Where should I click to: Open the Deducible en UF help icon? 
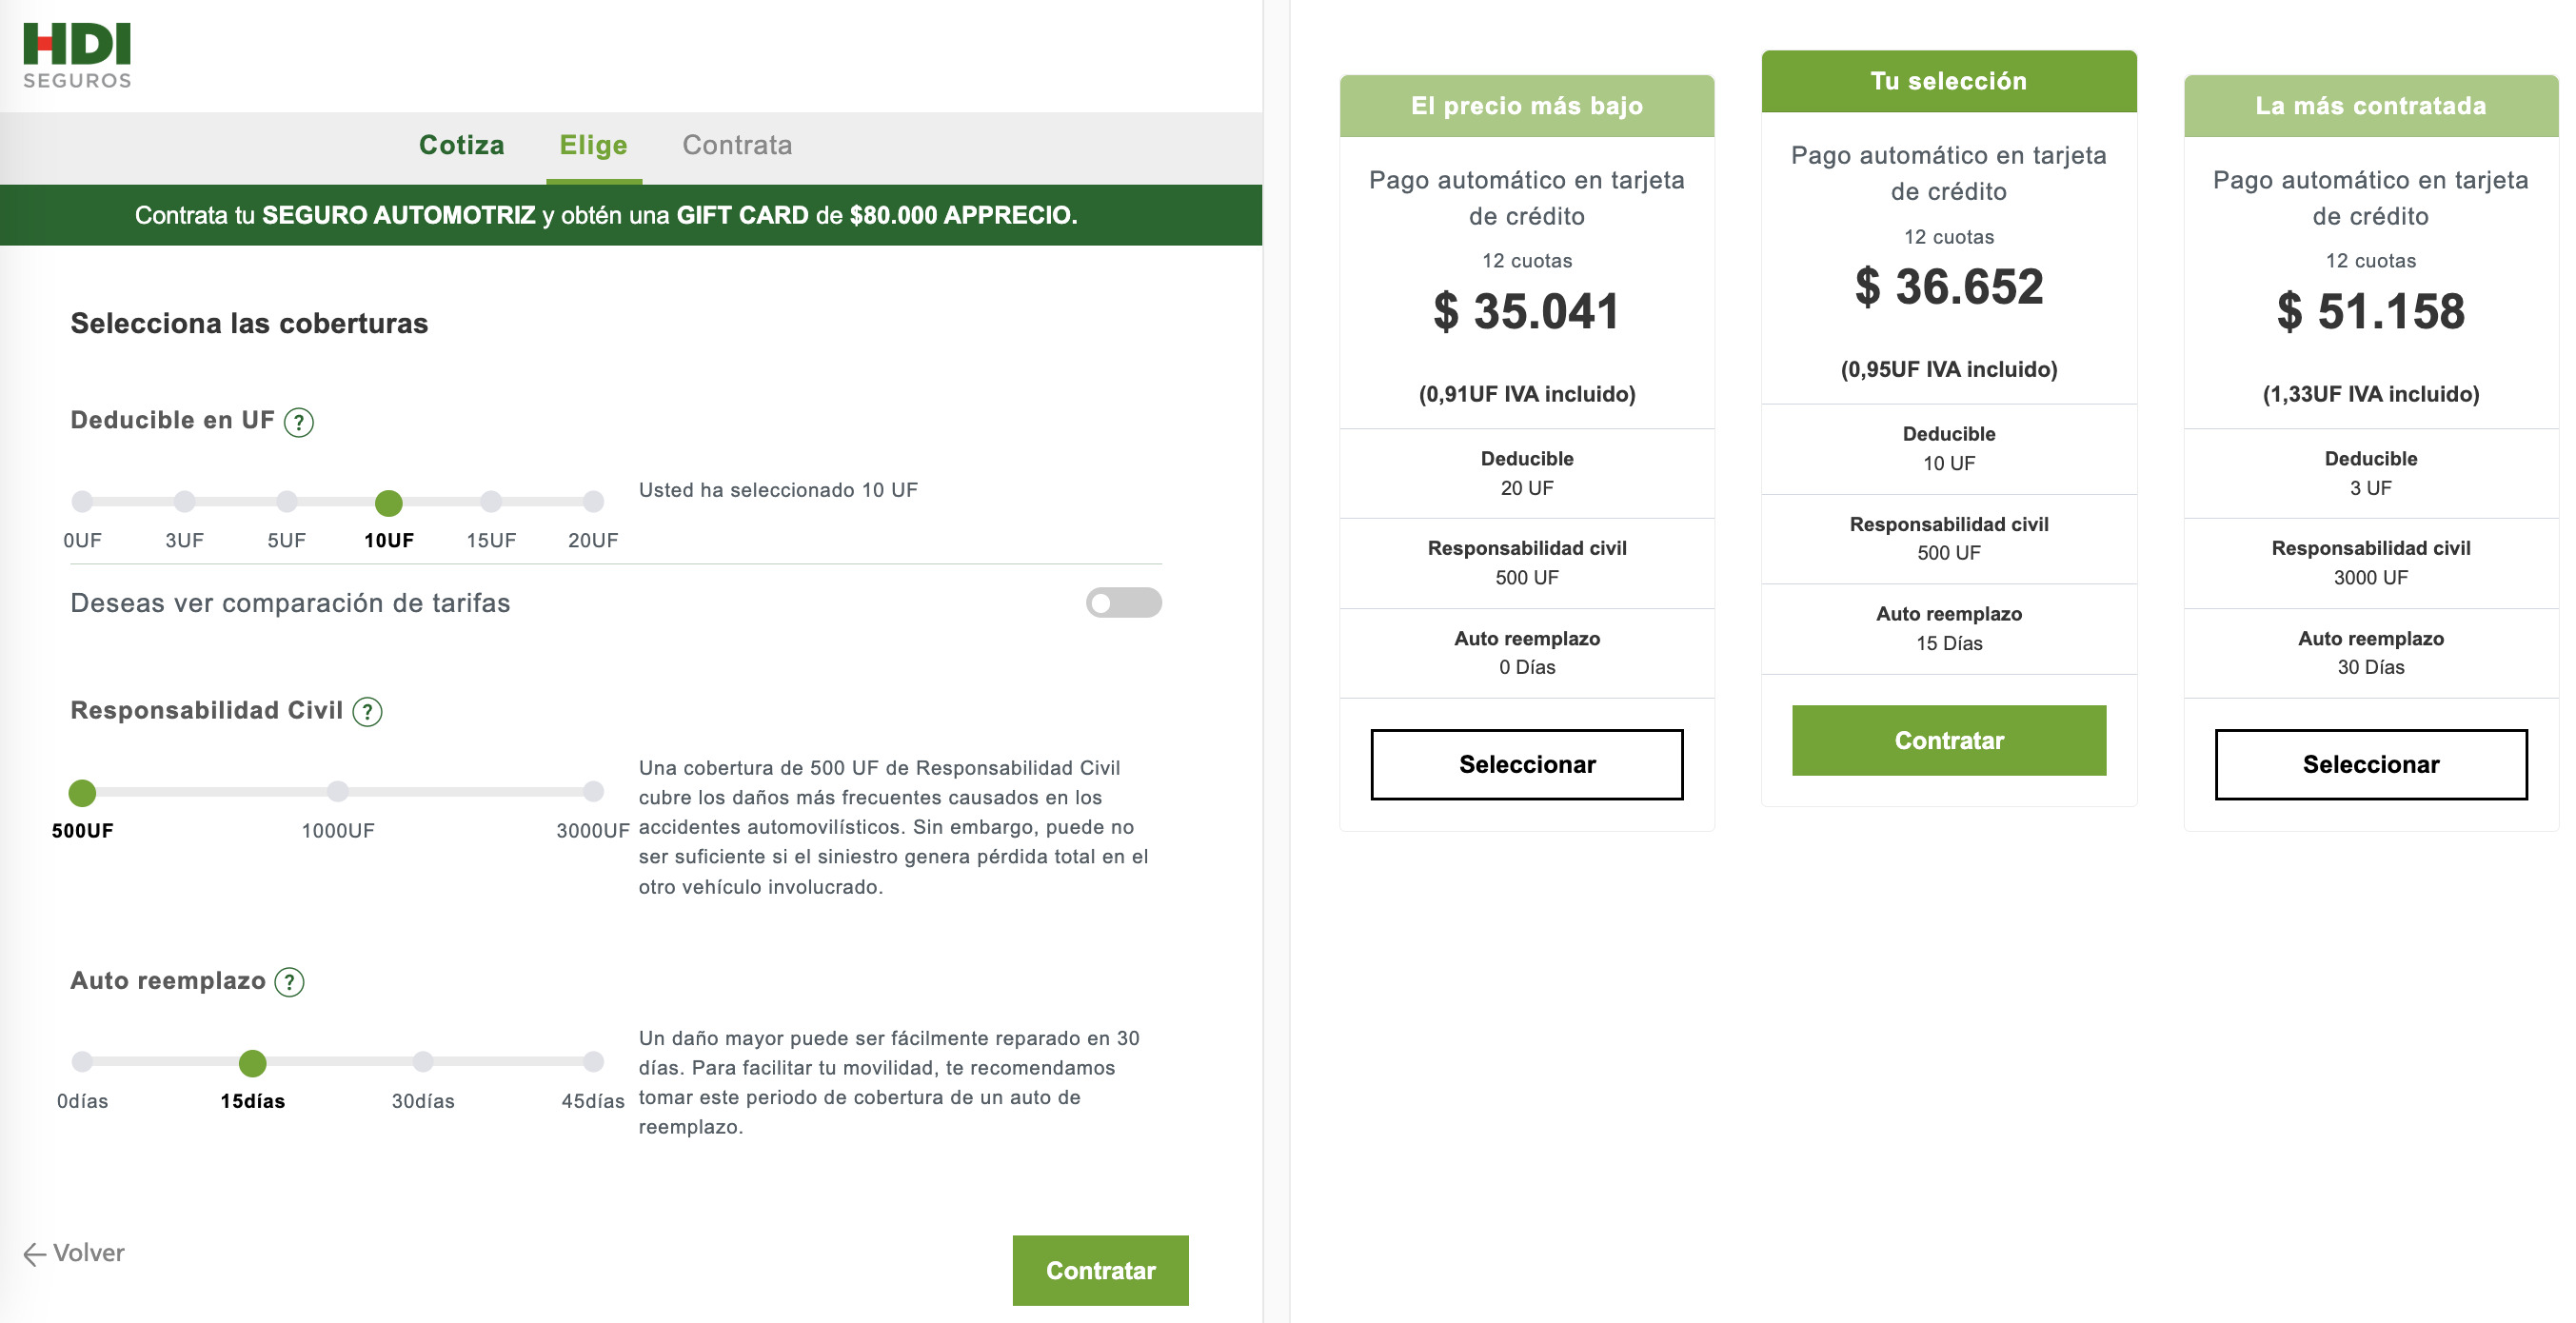click(297, 422)
